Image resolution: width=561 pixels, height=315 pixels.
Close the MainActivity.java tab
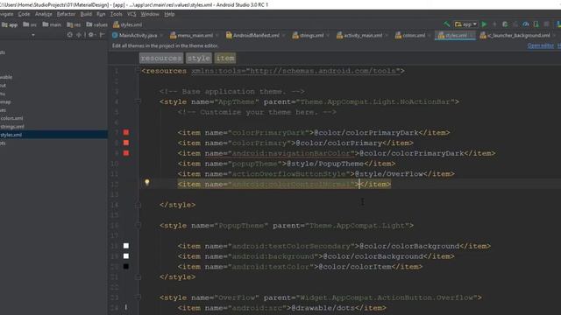[x=161, y=35]
